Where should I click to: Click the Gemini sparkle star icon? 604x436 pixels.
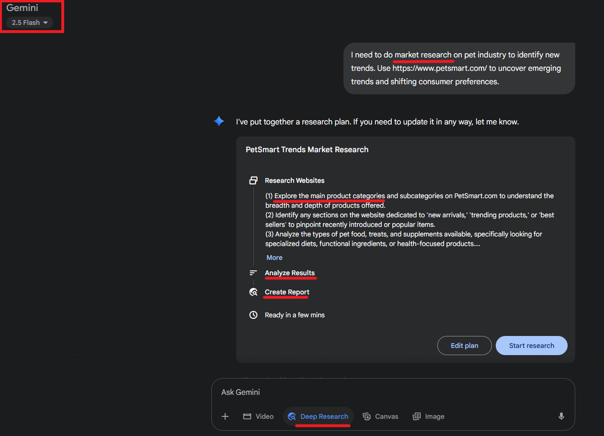[x=219, y=122]
